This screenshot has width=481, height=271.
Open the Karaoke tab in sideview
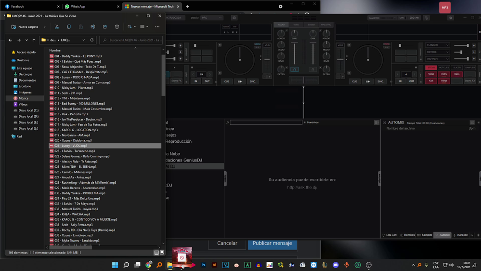(x=462, y=235)
